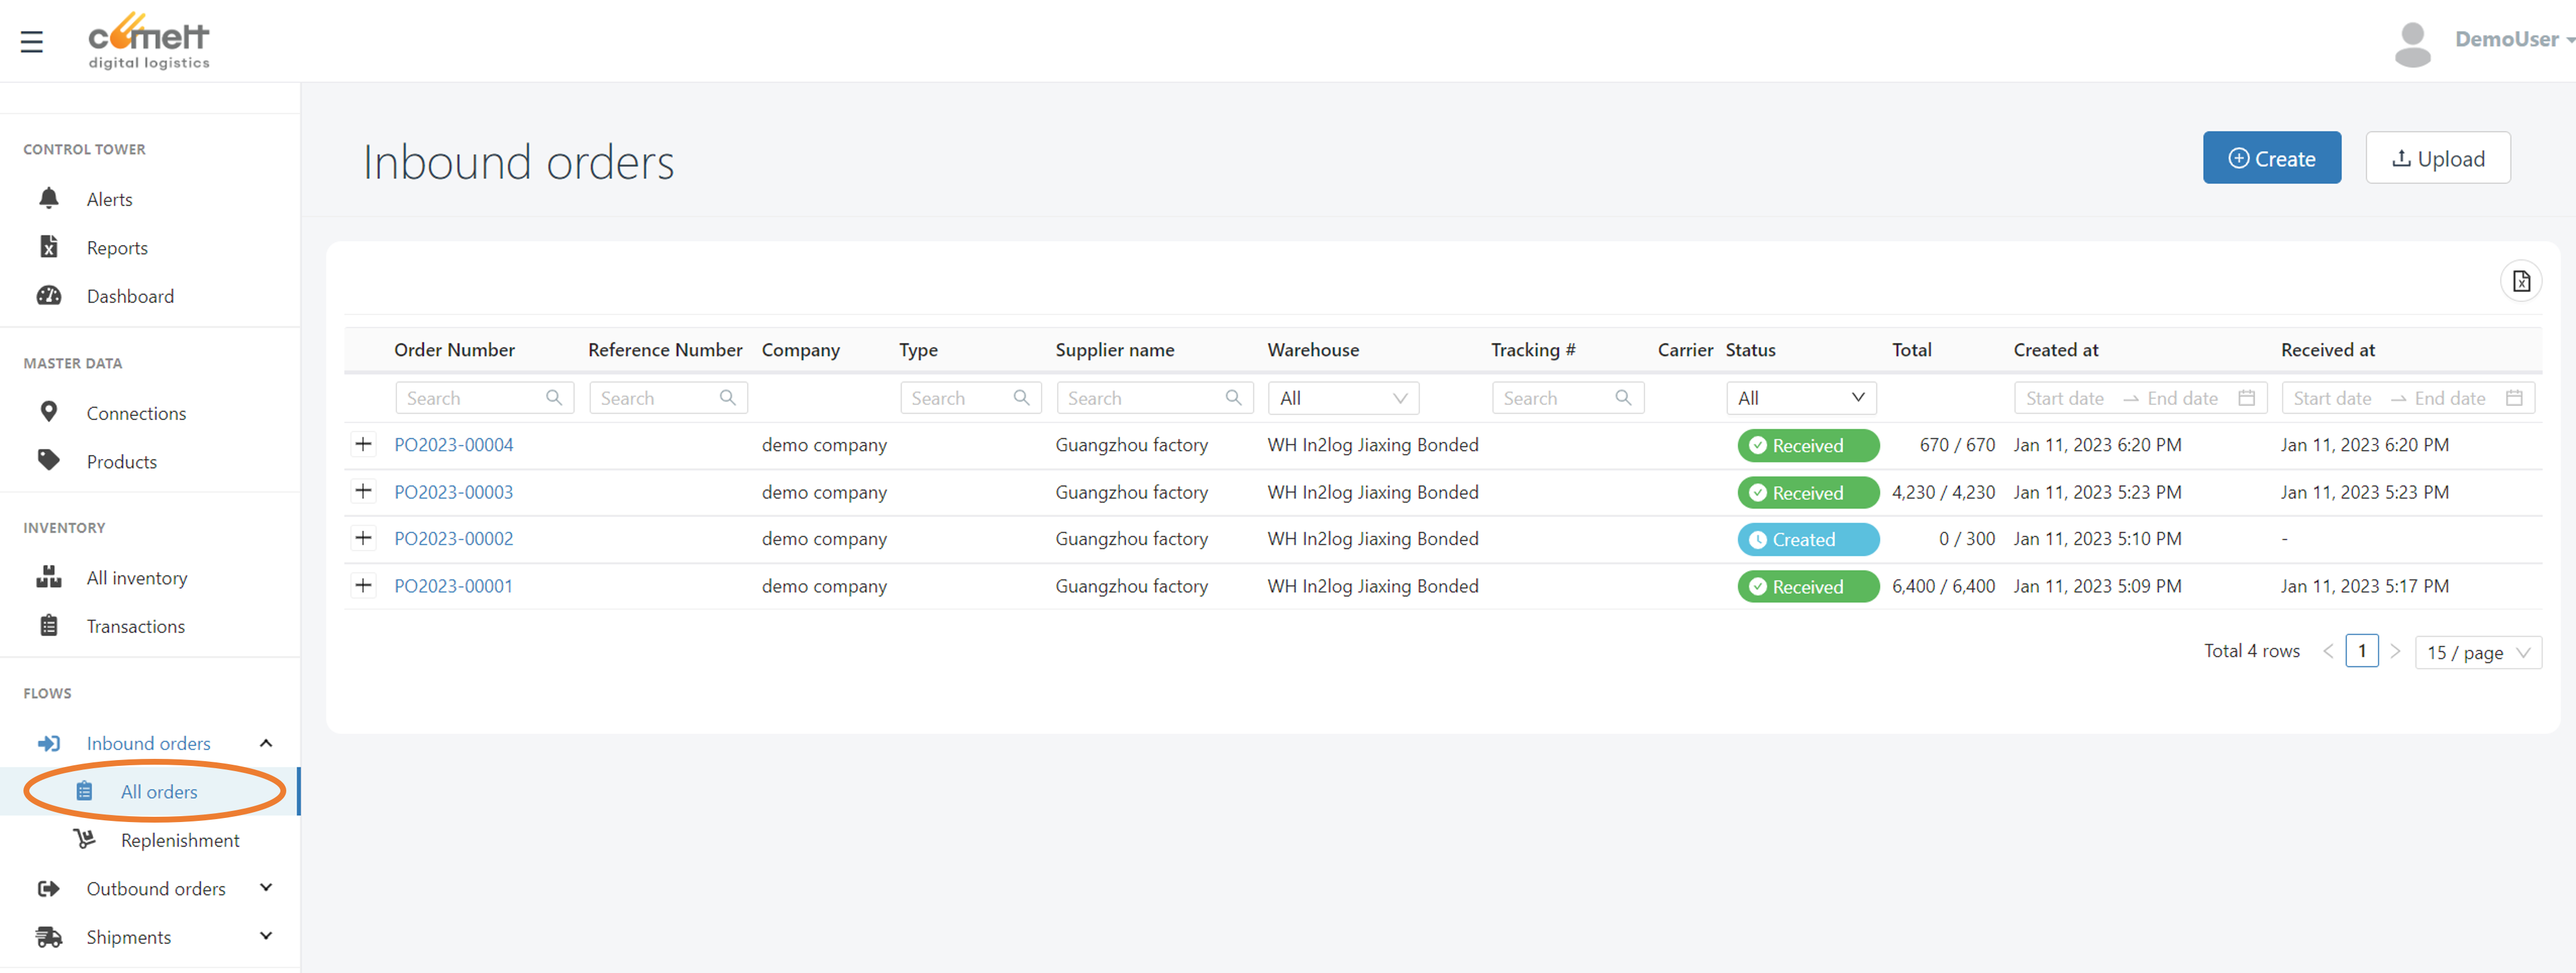2576x973 pixels.
Task: Open order link PO2023-00001
Action: tap(453, 586)
